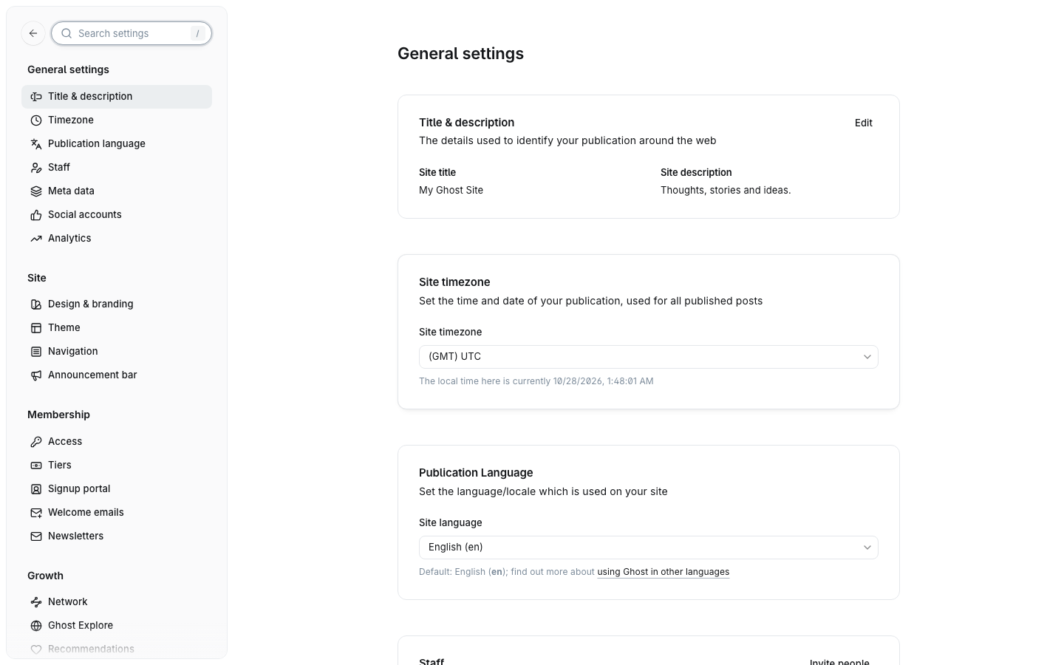The width and height of the screenshot is (1064, 665).
Task: Click the Navigation list icon
Action: [x=36, y=352]
